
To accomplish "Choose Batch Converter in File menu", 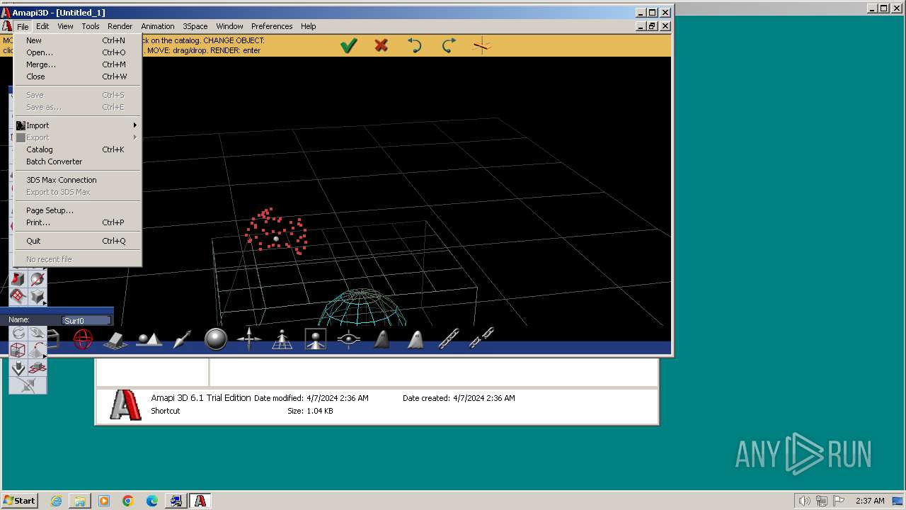I will (x=78, y=161).
